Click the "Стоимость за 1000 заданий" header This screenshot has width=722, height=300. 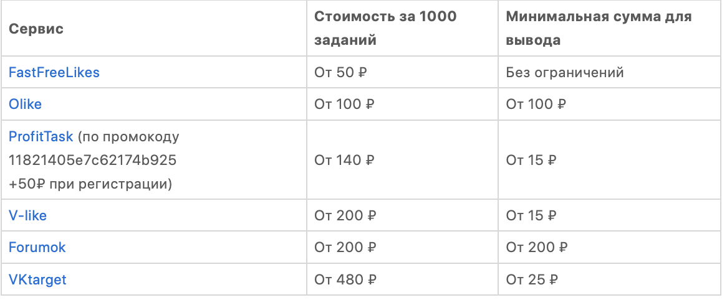[x=385, y=28]
